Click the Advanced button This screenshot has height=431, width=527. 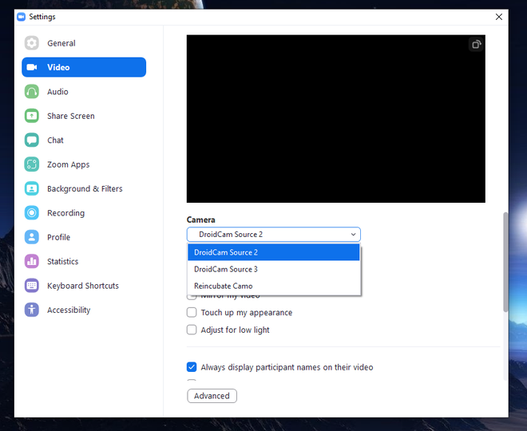click(x=212, y=396)
